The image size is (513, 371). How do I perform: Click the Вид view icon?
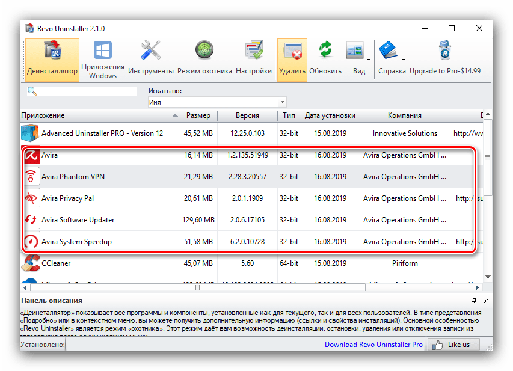(355, 51)
